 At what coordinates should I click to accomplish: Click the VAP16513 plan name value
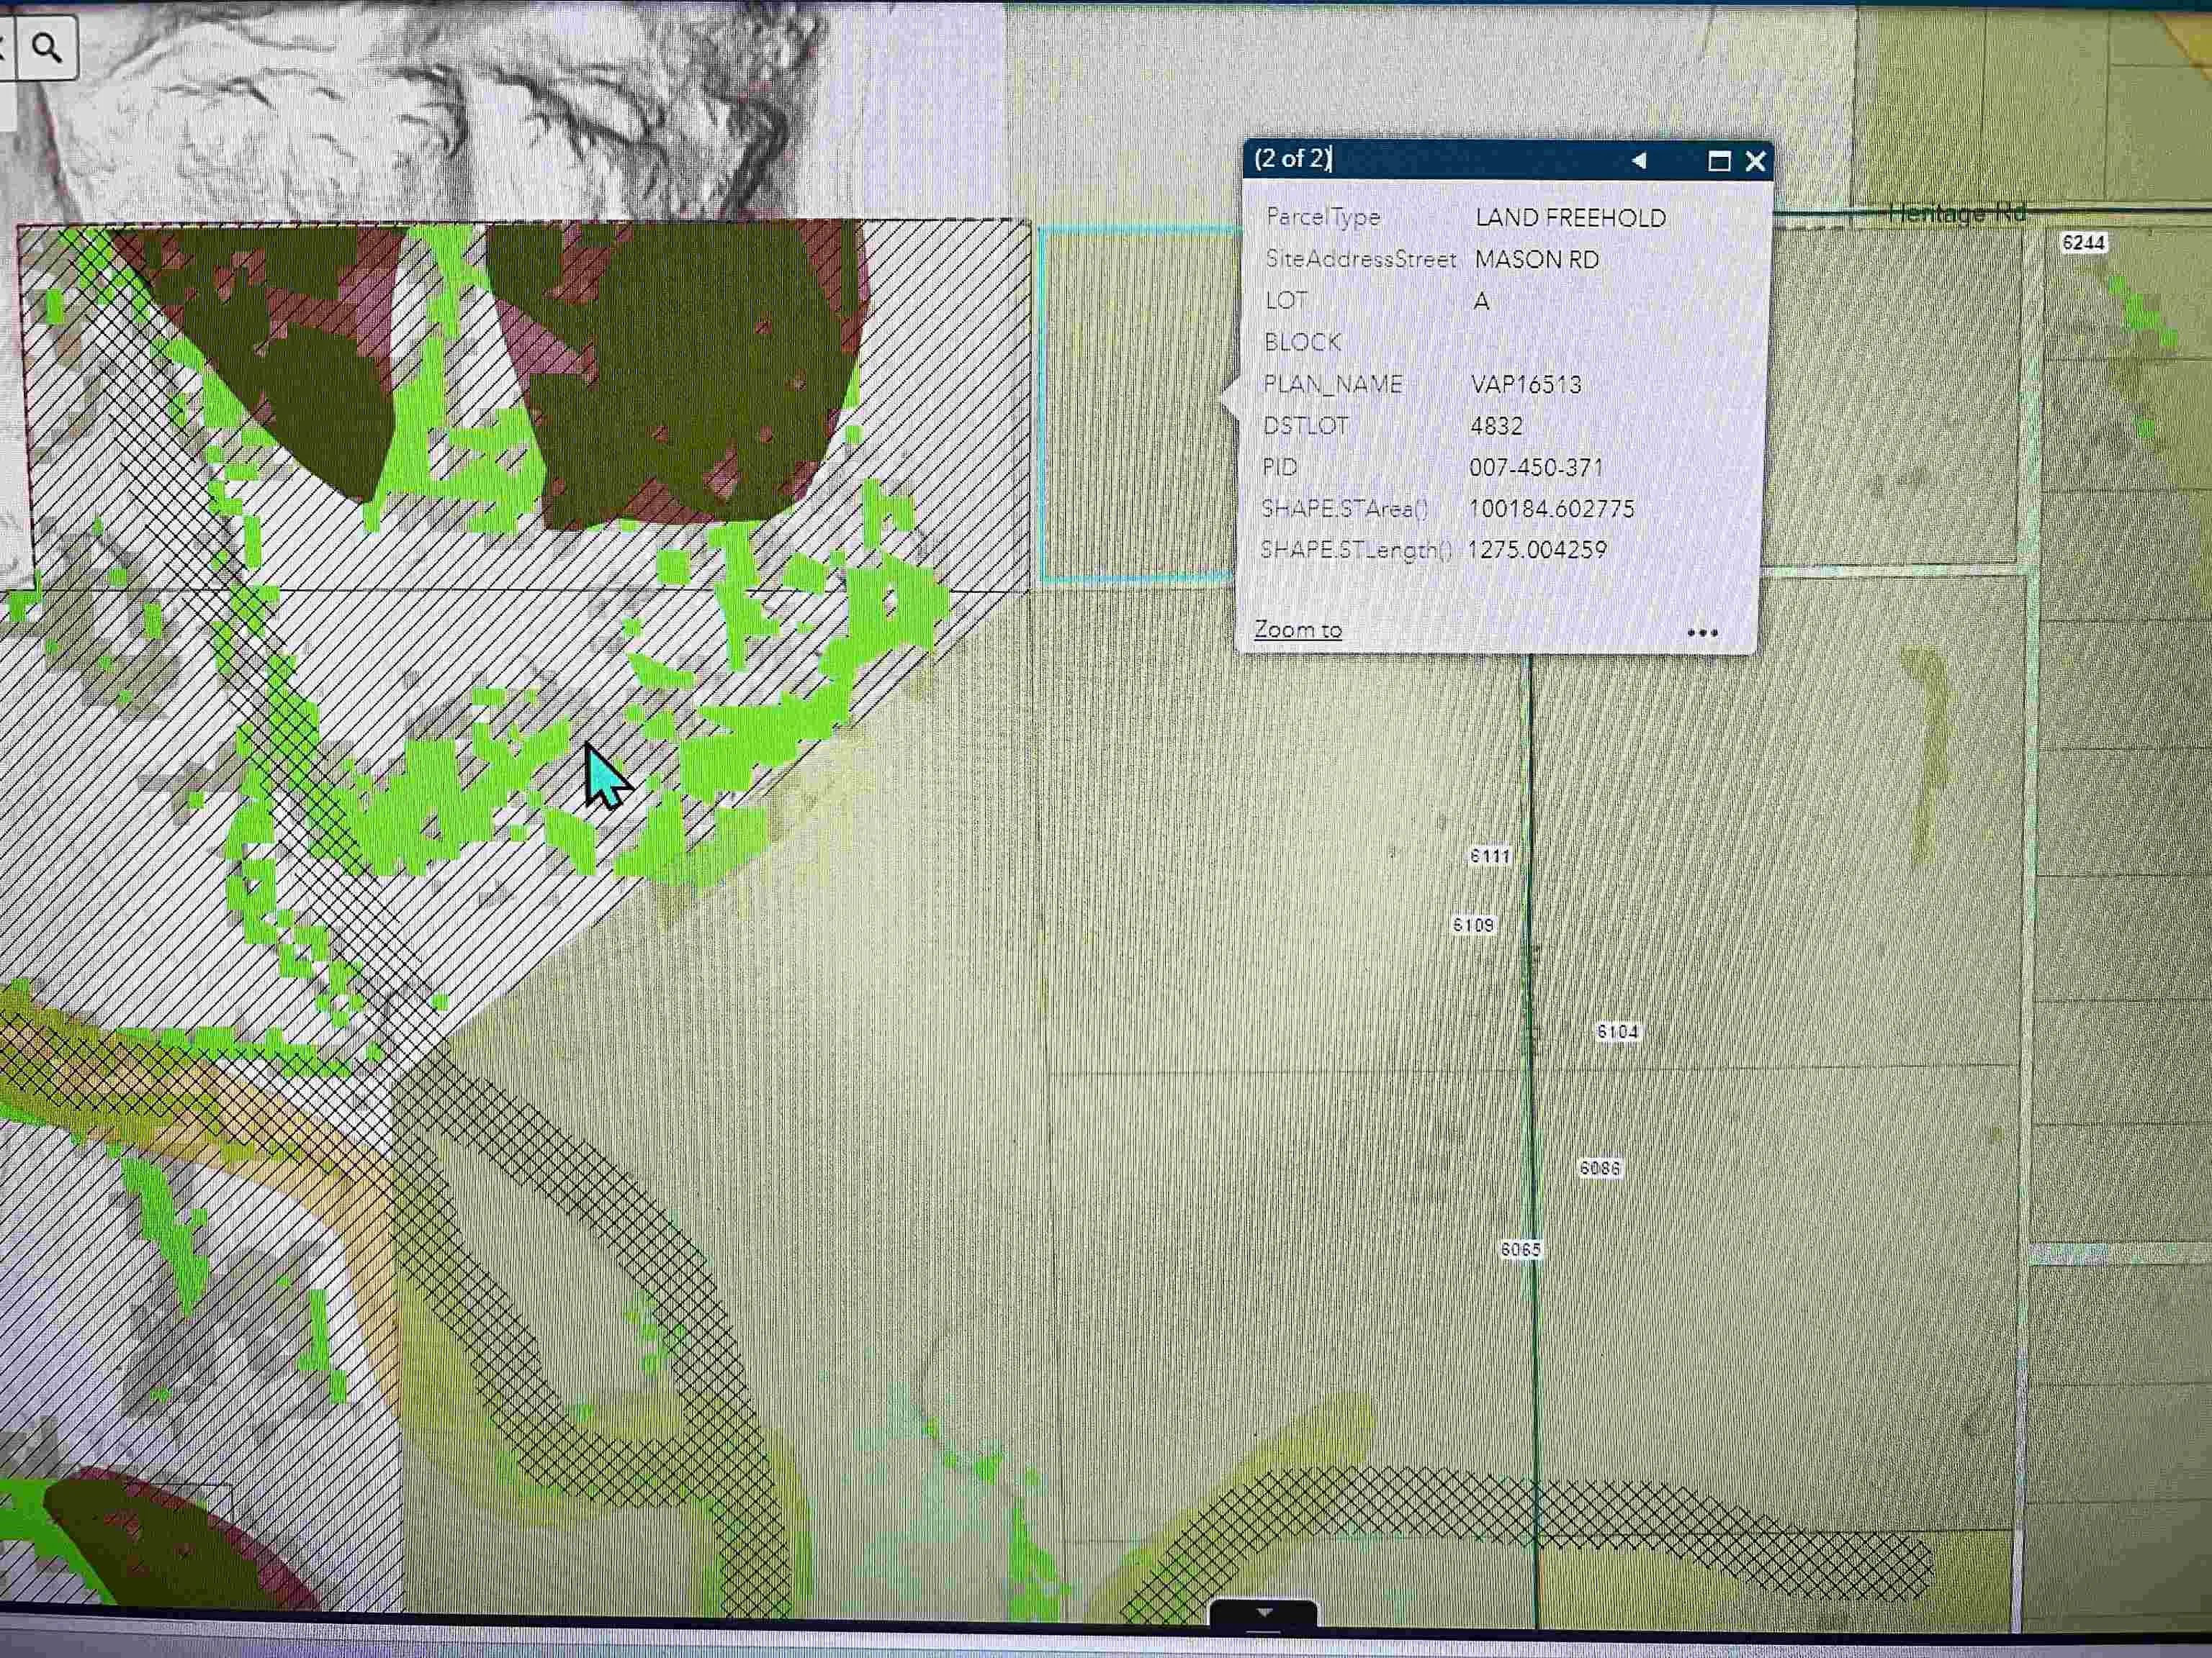click(x=1526, y=385)
